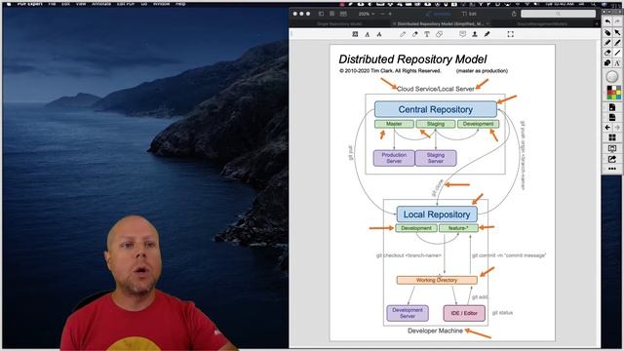Toggle the PDF Expert sidebar panel icon
This screenshot has height=351, width=624.
[321, 14]
